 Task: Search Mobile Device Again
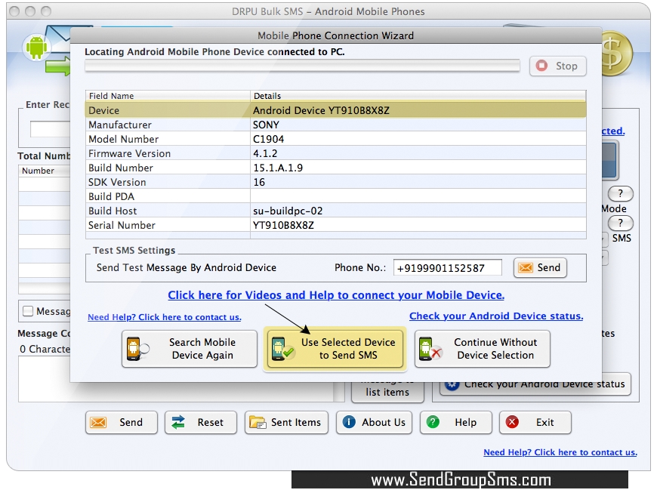(190, 349)
